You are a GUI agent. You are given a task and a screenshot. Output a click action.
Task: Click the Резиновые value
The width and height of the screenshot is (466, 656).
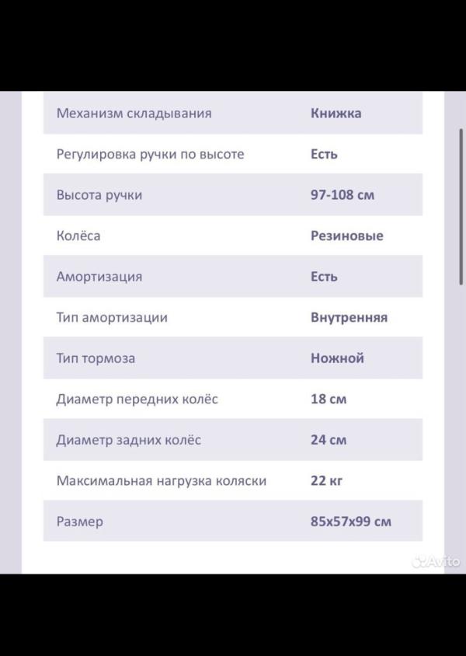coord(347,236)
